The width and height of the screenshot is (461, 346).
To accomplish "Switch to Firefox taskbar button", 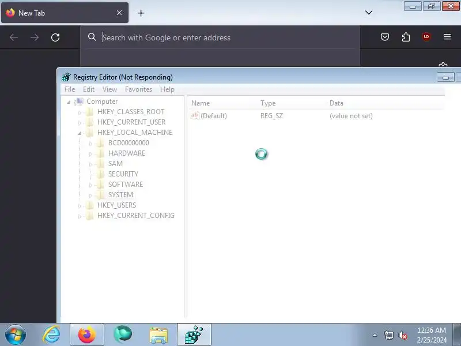I will coord(87,334).
